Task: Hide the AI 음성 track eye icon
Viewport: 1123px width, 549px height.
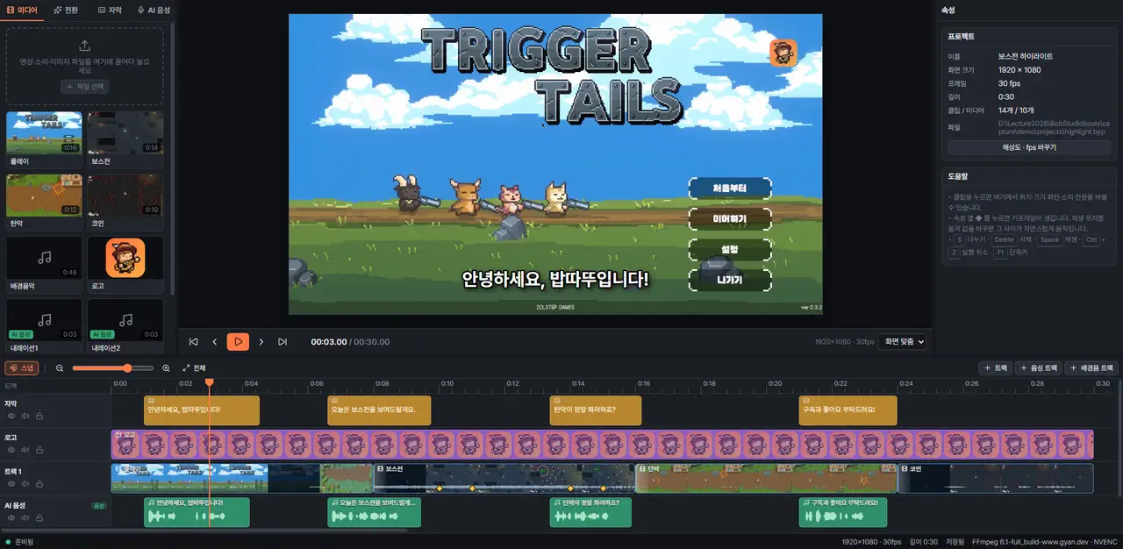Action: pos(12,517)
